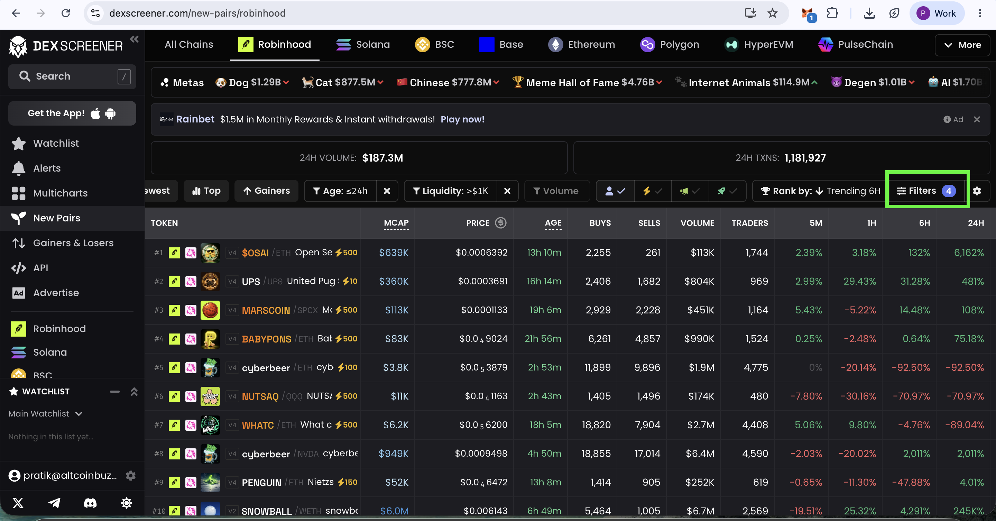Image resolution: width=996 pixels, height=521 pixels.
Task: Open the Discord icon at sidebar bottom
Action: (x=90, y=503)
